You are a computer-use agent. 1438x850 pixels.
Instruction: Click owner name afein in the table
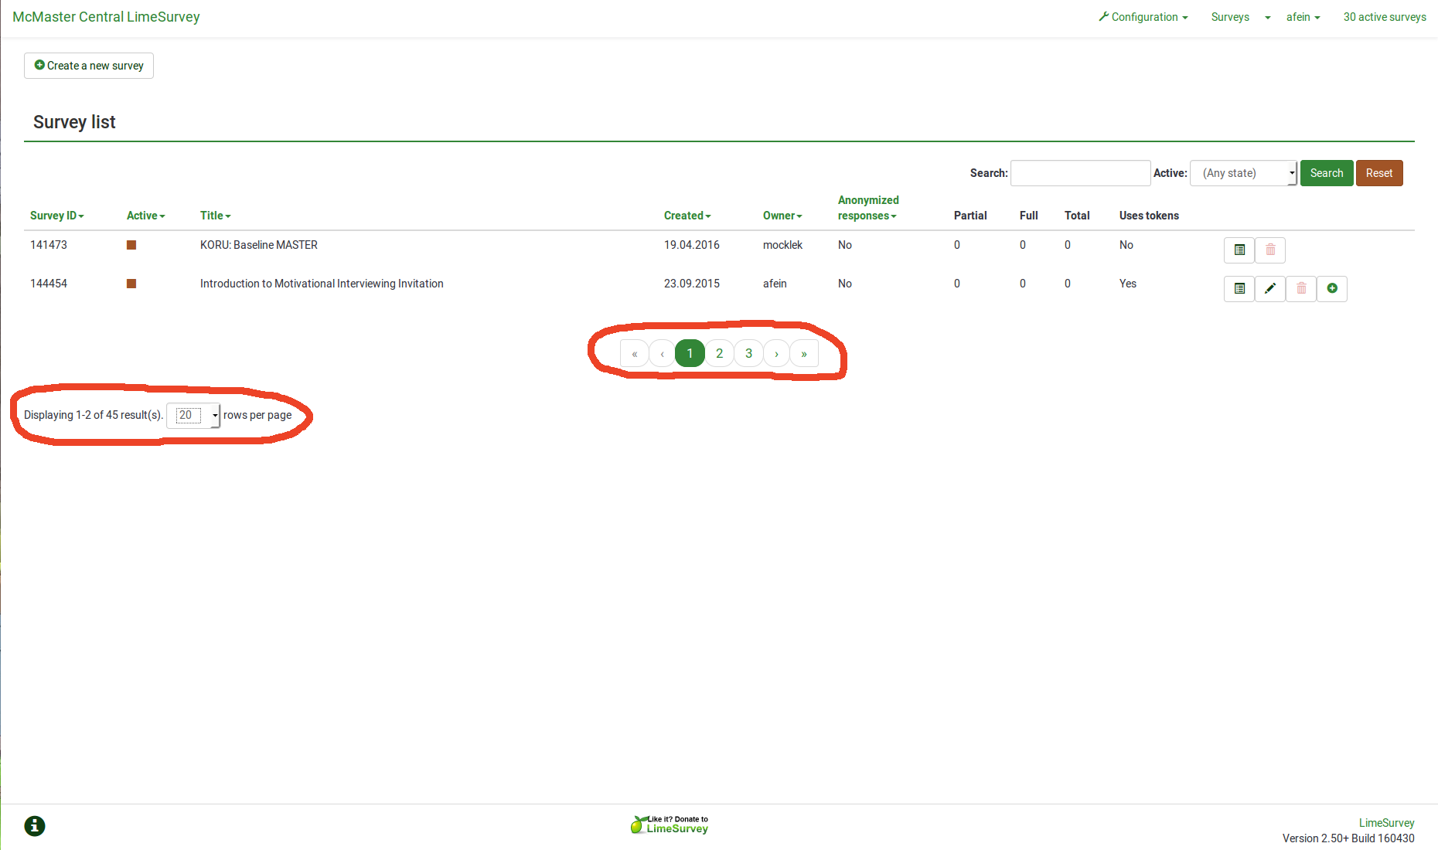tap(775, 284)
